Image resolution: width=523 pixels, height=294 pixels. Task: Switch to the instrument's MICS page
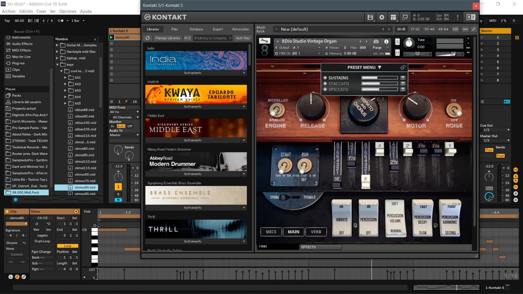pyautogui.click(x=271, y=232)
